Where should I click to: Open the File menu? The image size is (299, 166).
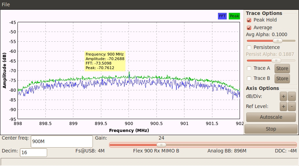point(6,5)
